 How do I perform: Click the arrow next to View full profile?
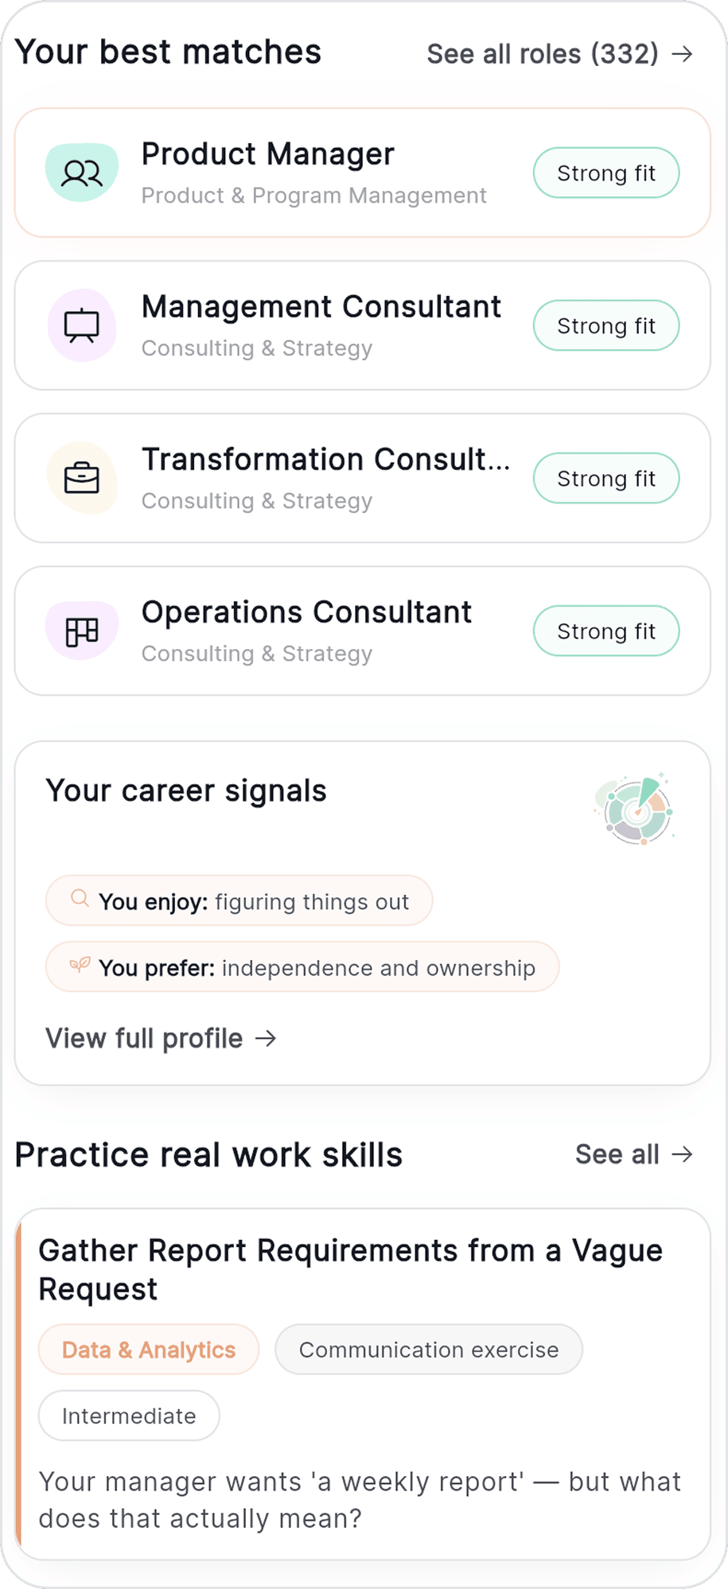pos(266,1038)
